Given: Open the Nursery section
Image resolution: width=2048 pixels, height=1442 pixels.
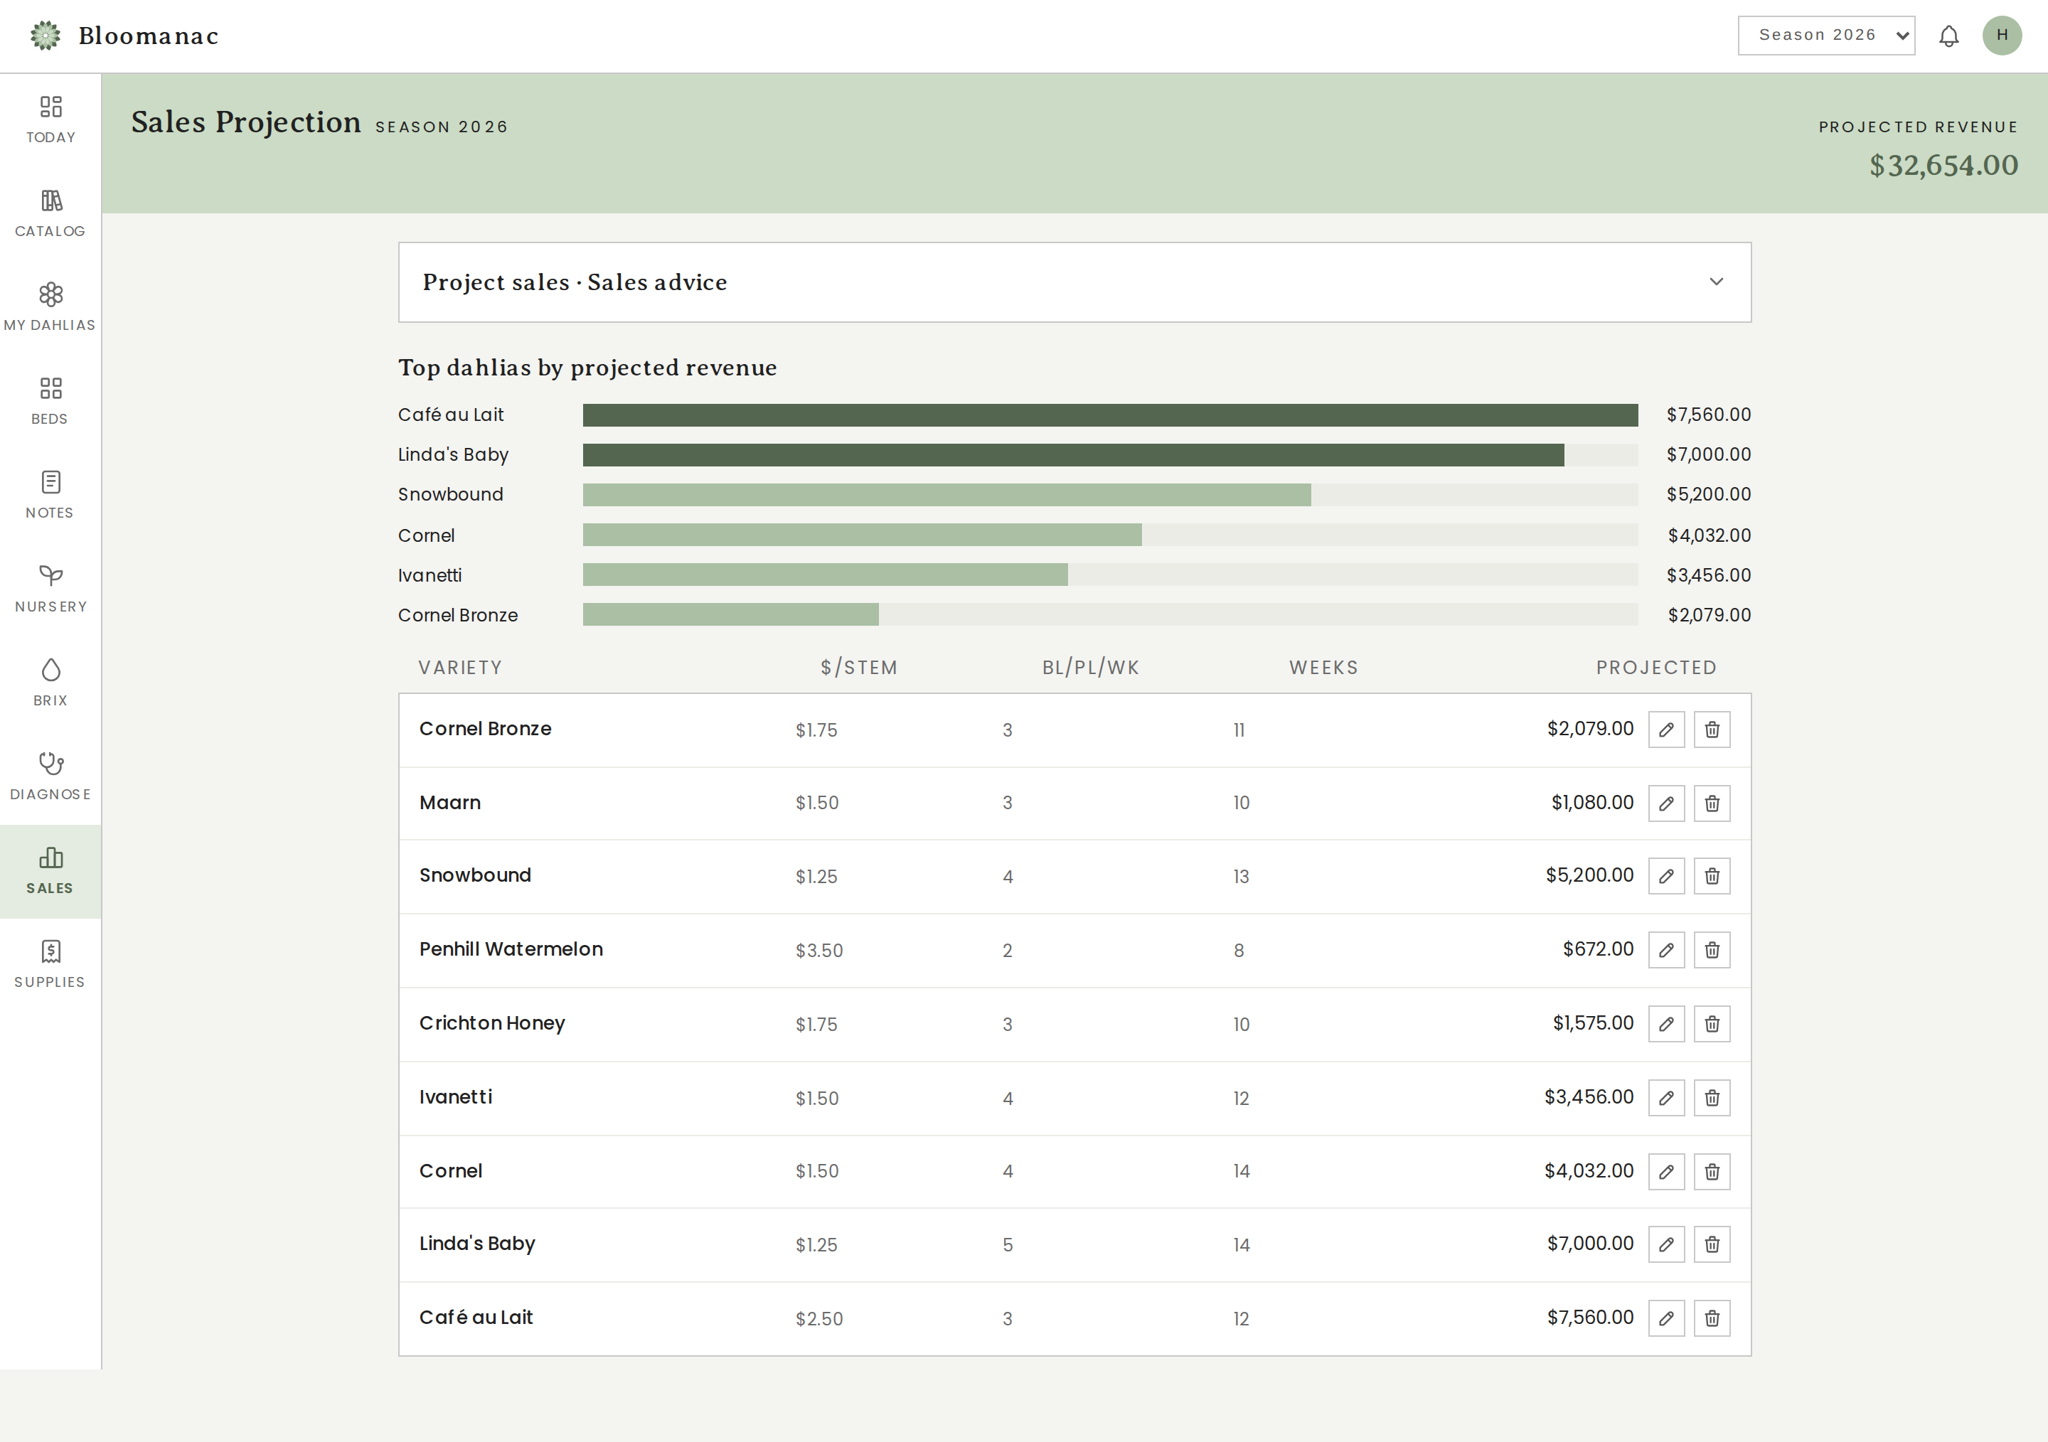Looking at the screenshot, I should click(50, 589).
